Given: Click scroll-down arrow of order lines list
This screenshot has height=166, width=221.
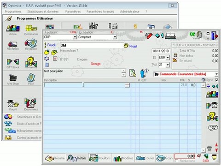Looking at the screenshot, I should tap(204, 150).
